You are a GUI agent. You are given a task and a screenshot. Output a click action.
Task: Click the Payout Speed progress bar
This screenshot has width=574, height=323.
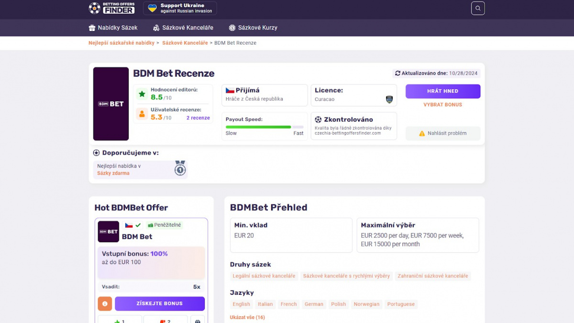pyautogui.click(x=264, y=126)
